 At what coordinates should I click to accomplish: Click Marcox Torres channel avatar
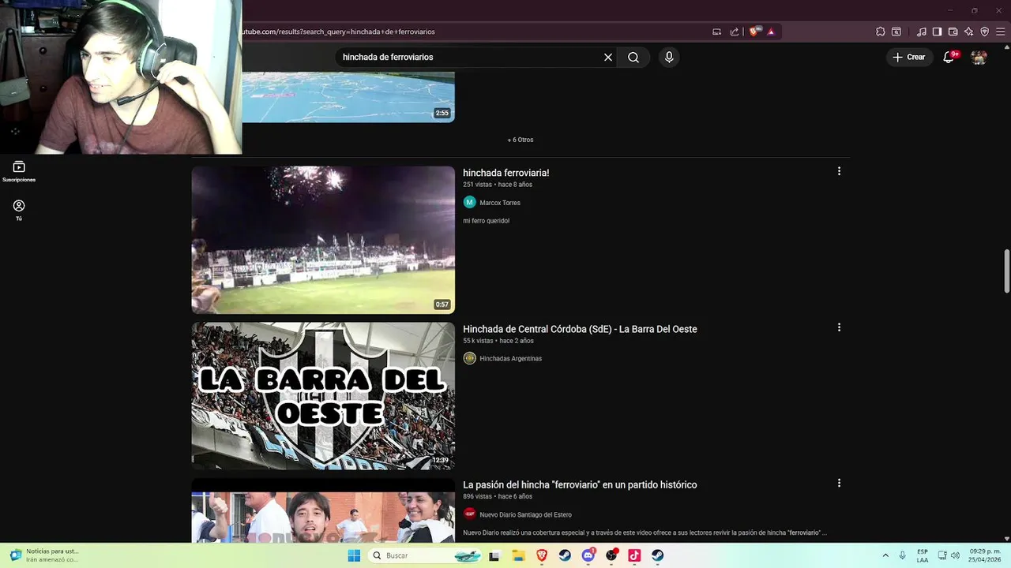470,202
